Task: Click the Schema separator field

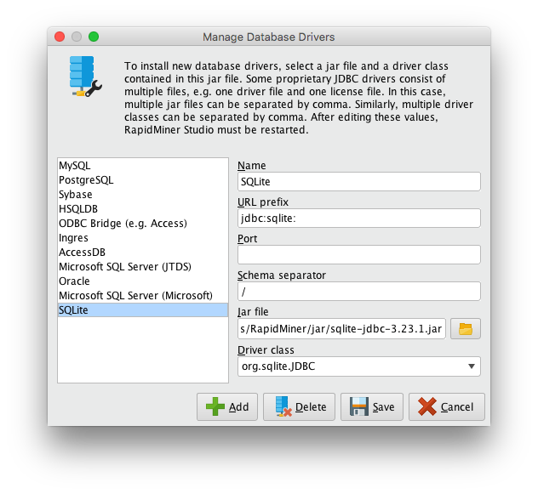Action: 358,291
